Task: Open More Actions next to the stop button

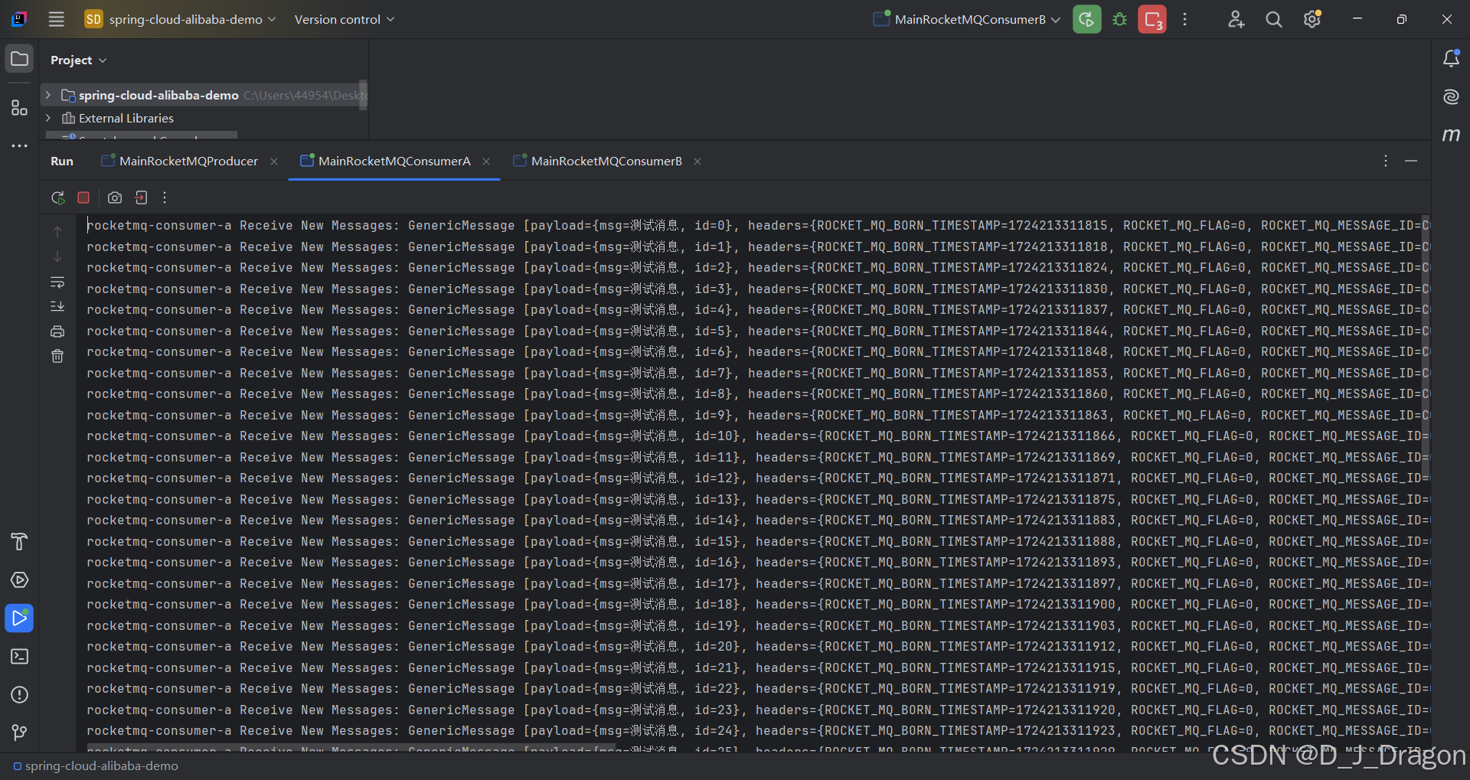Action: 1184,19
